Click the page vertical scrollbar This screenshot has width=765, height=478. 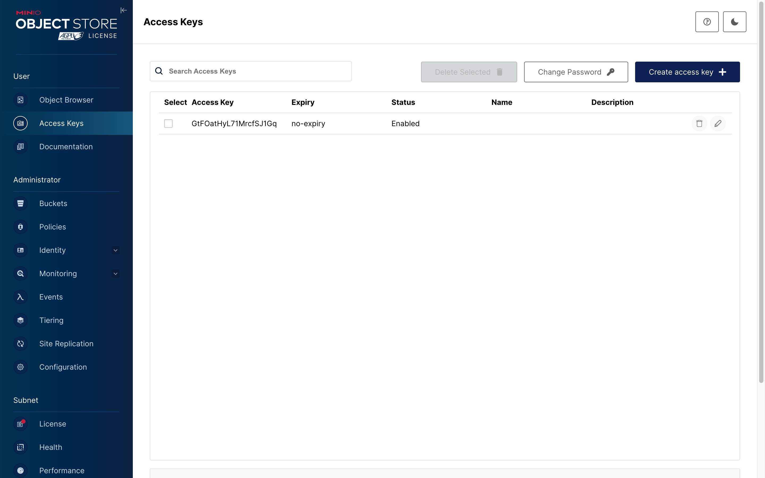point(761,190)
